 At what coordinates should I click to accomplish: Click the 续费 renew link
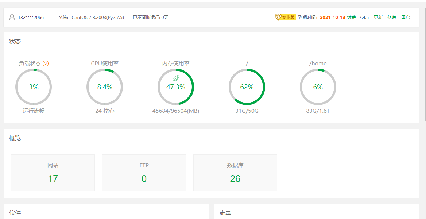[351, 17]
